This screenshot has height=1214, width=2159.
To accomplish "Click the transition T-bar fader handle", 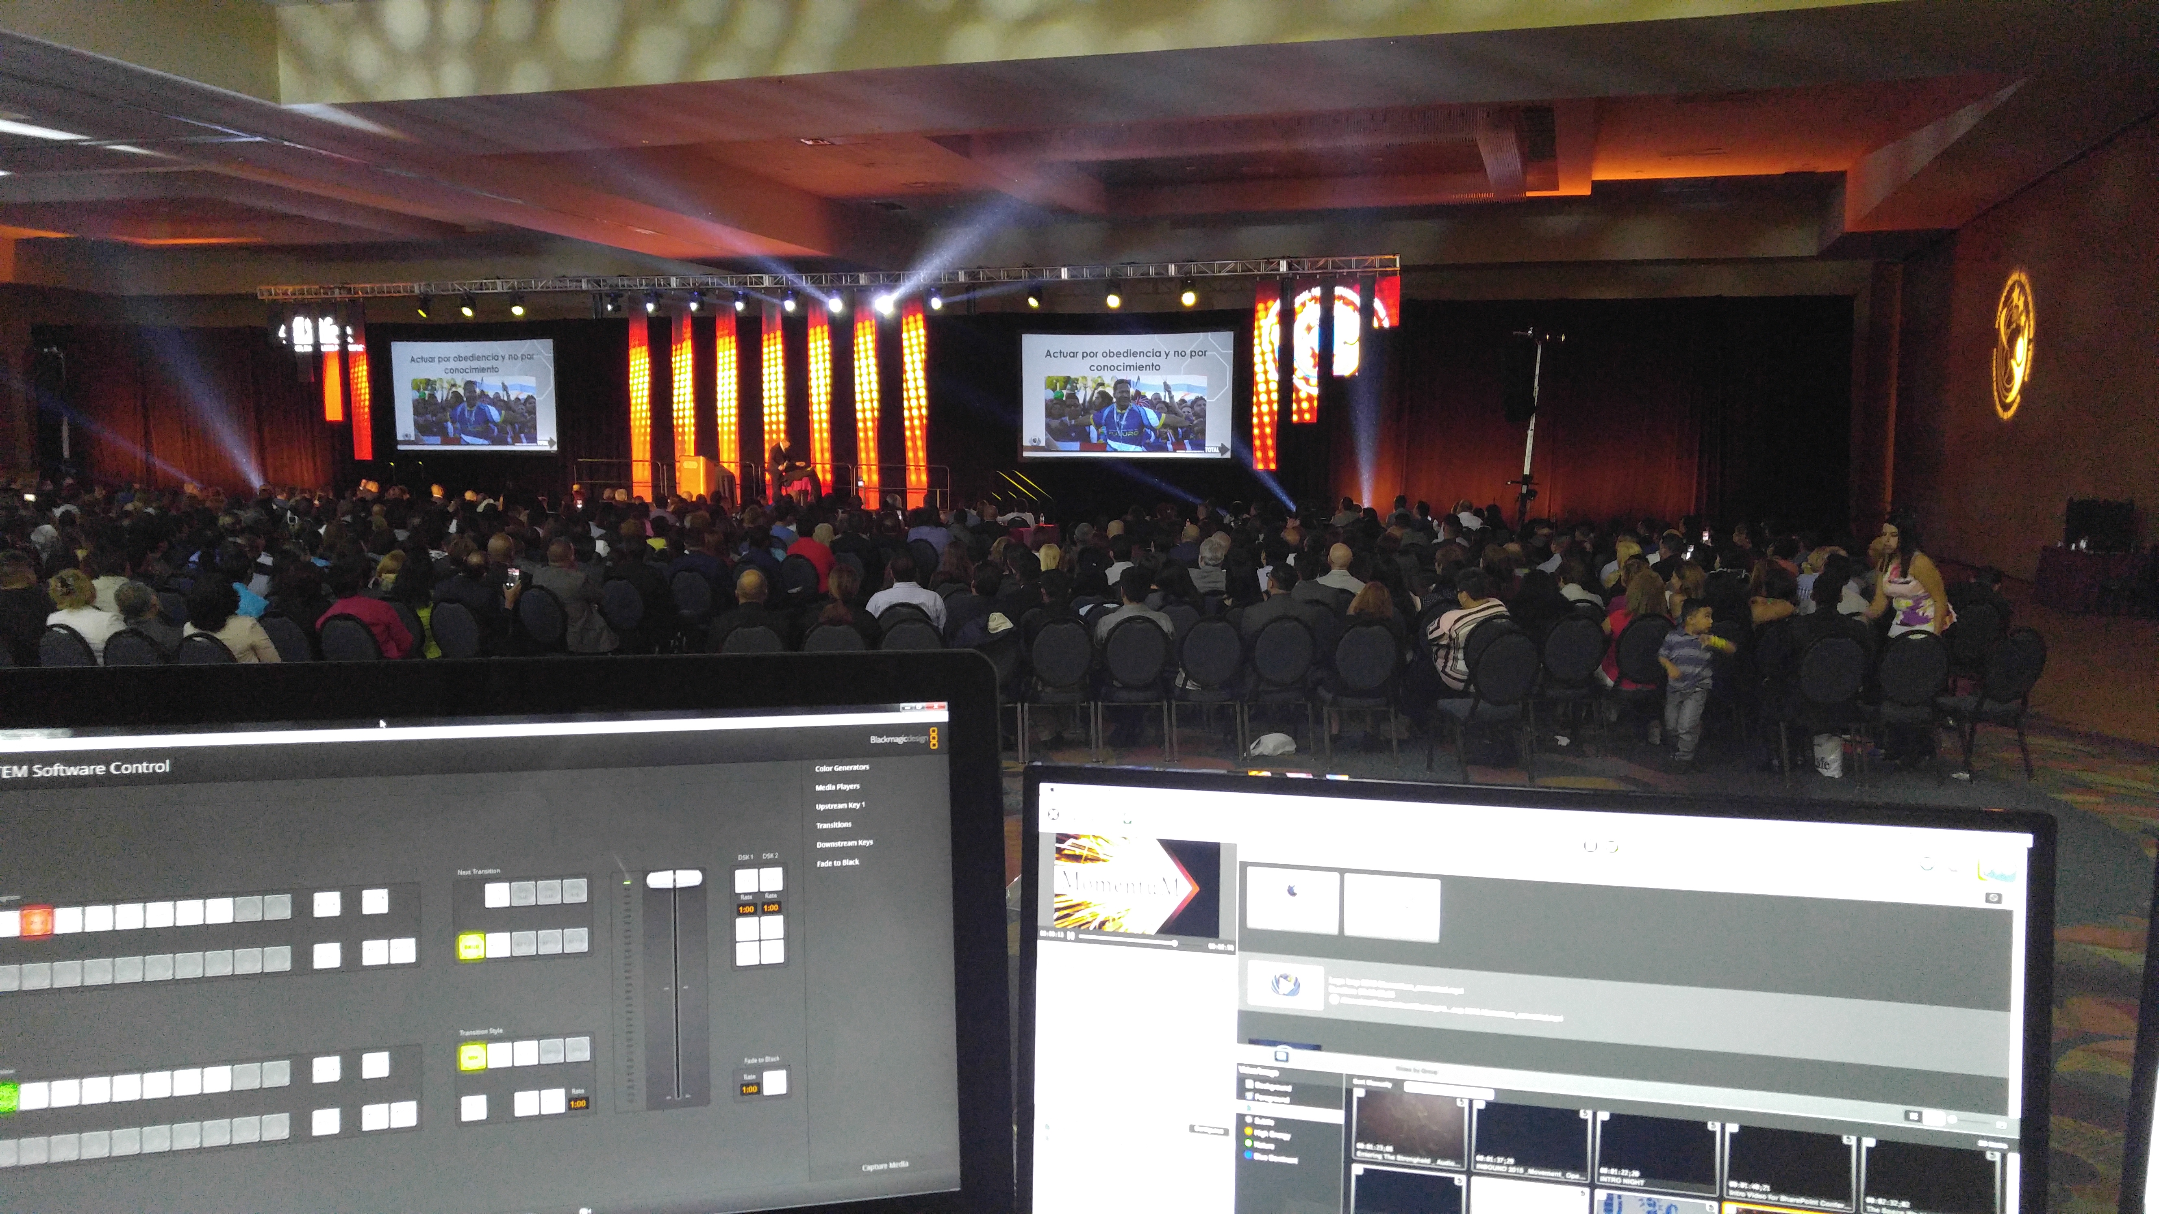I will point(674,879).
